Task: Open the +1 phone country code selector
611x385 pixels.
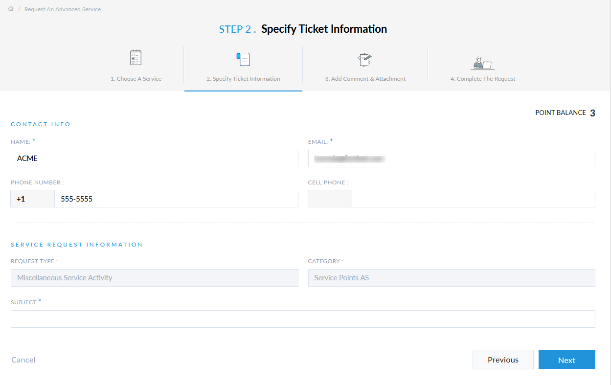Action: (32, 198)
